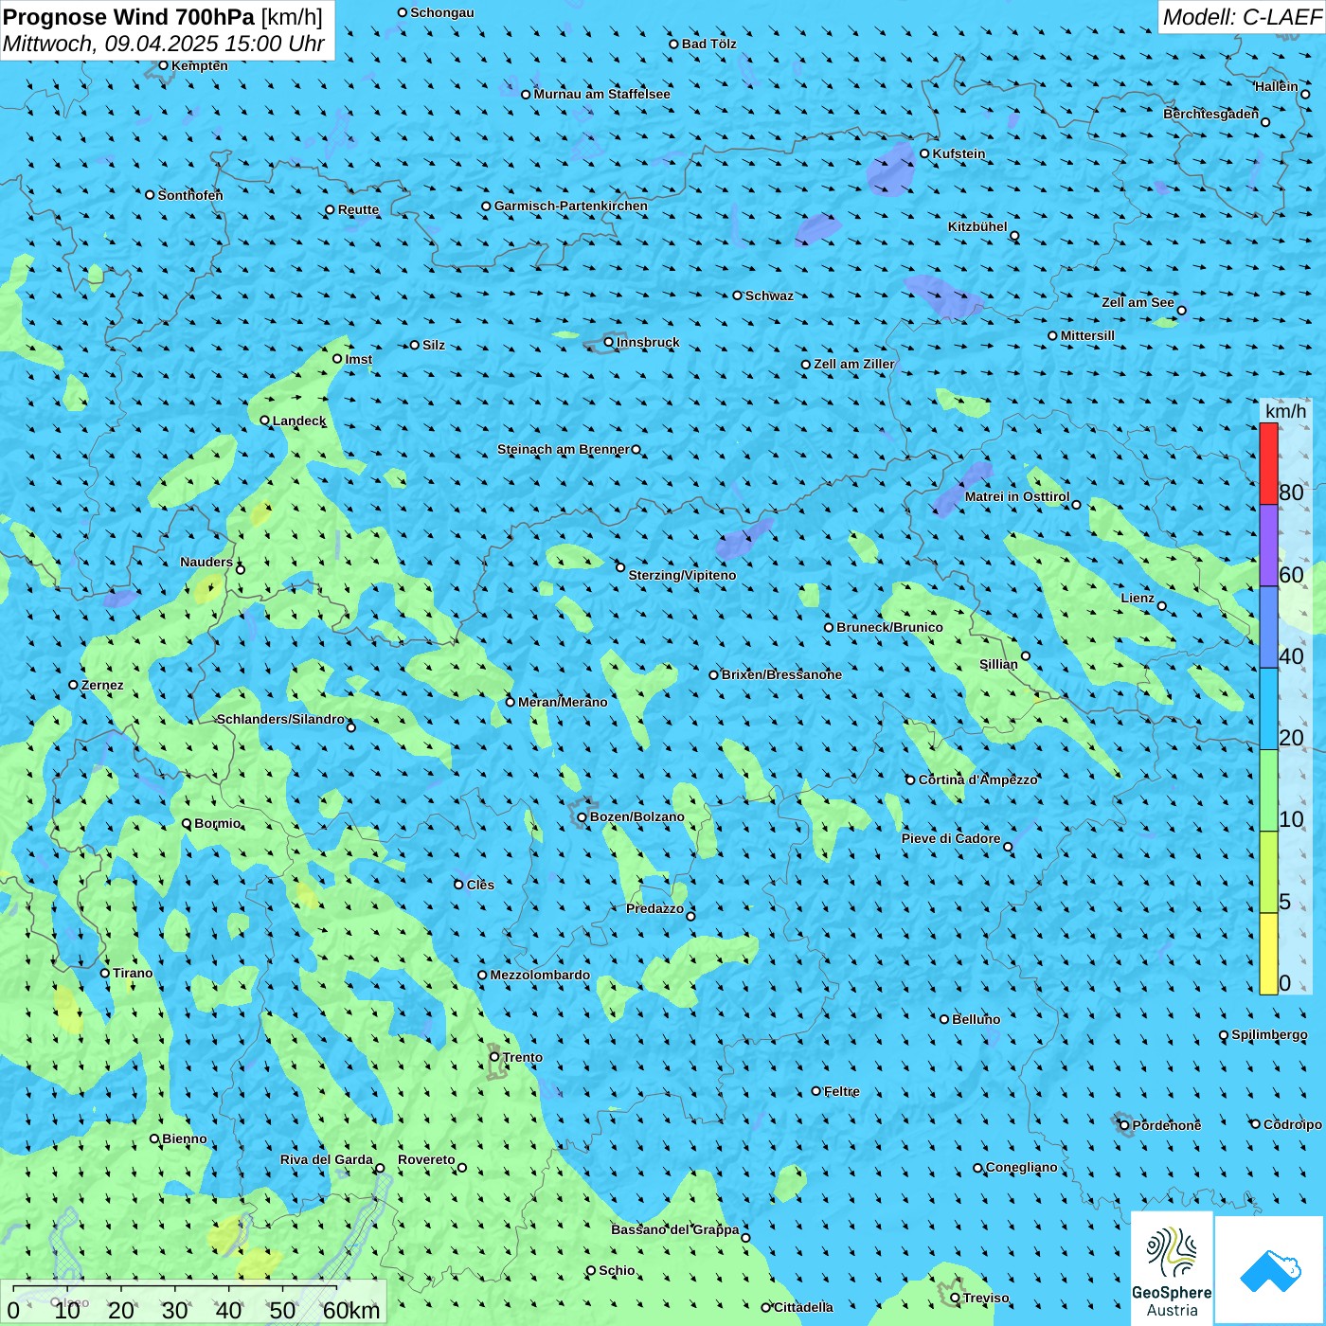This screenshot has width=1326, height=1326.
Task: Click the Cles label
Action: [x=480, y=885]
